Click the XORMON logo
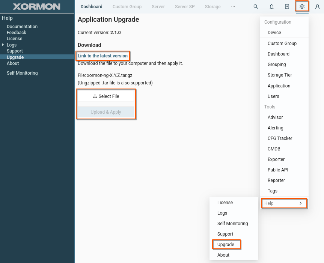The width and height of the screenshot is (324, 263). [x=36, y=7]
